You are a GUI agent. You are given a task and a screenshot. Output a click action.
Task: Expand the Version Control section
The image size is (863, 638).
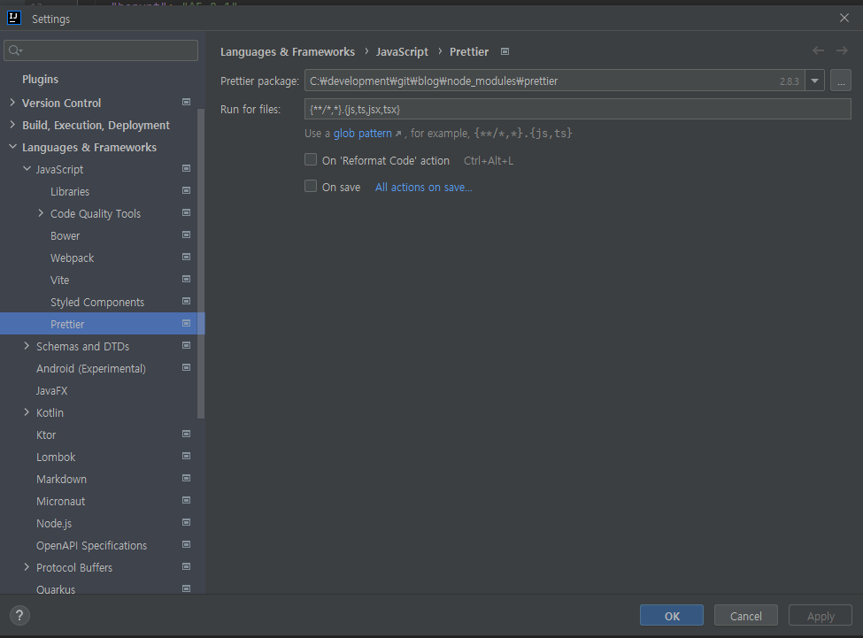point(12,103)
